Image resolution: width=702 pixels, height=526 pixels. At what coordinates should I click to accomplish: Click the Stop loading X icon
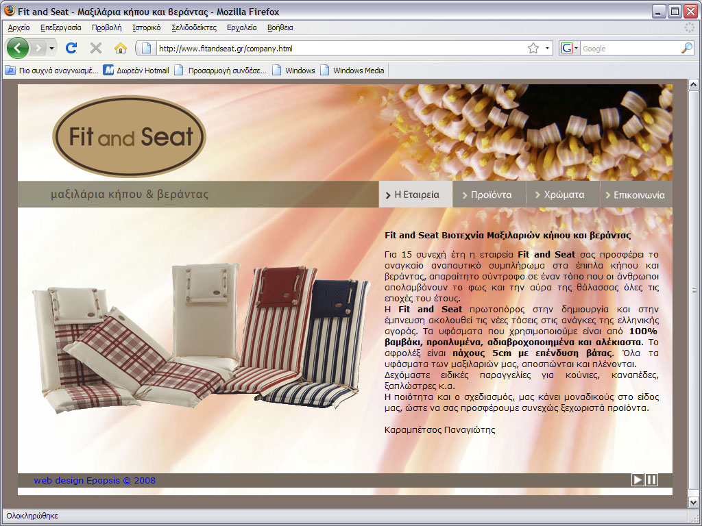pos(96,48)
